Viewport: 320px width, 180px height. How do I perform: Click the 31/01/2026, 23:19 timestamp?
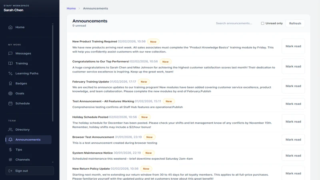[128, 137]
